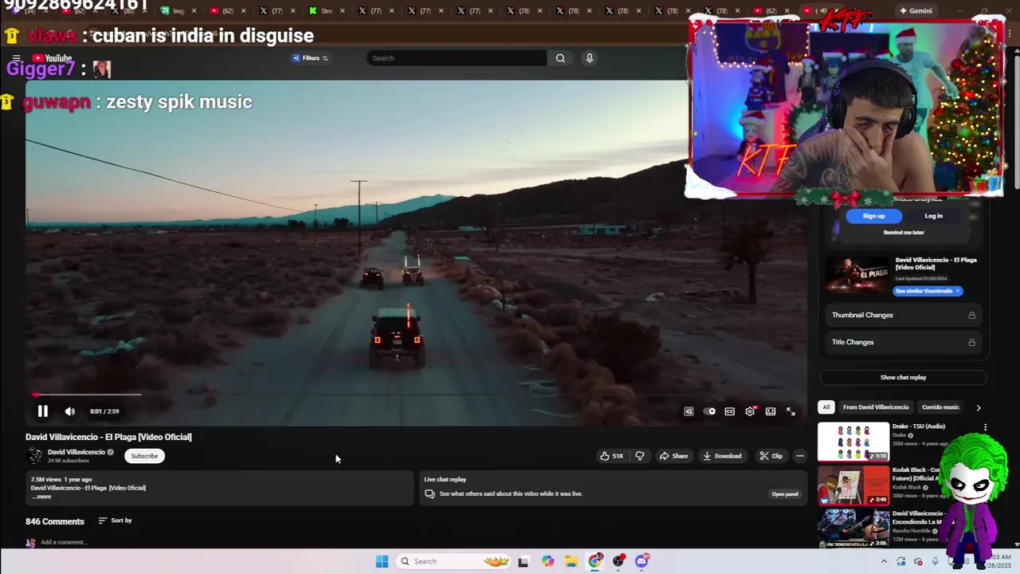Viewport: 1020px width, 574px height.
Task: Click the search magnifier button
Action: pos(560,58)
